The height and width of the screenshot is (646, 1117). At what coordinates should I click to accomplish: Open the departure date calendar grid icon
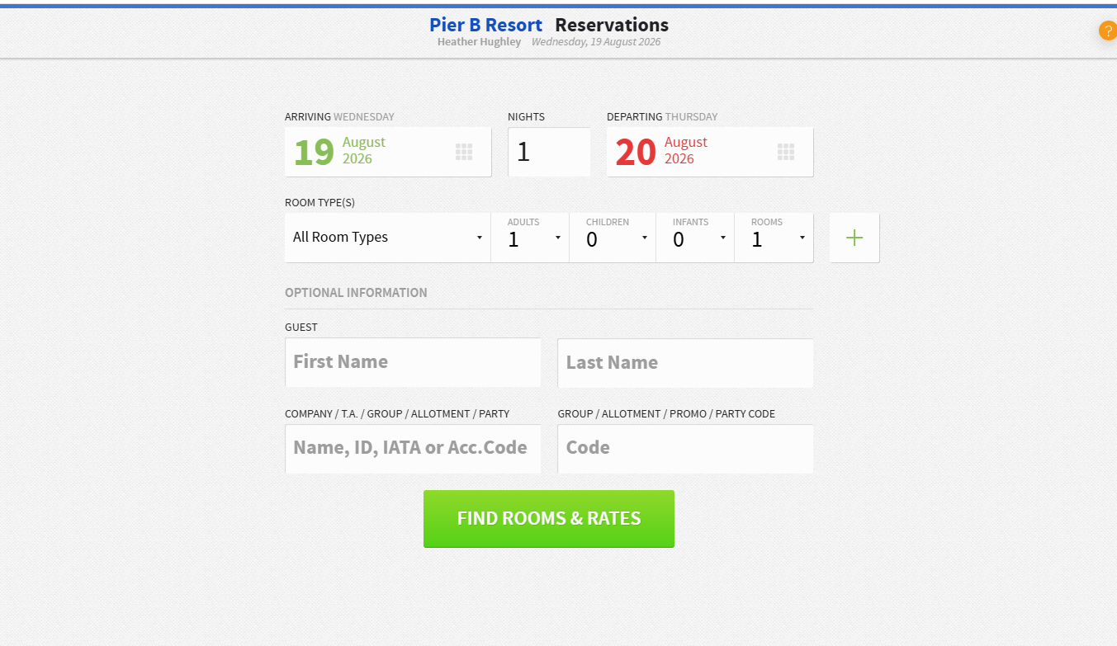pyautogui.click(x=786, y=152)
